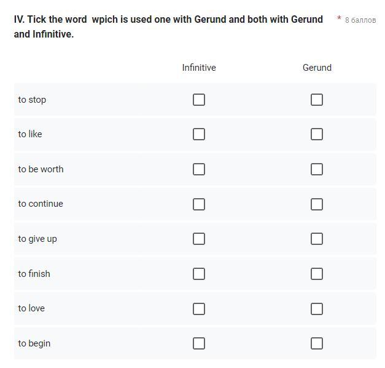Click the question IV title text
Image resolution: width=385 pixels, height=368 pixels.
tap(168, 26)
